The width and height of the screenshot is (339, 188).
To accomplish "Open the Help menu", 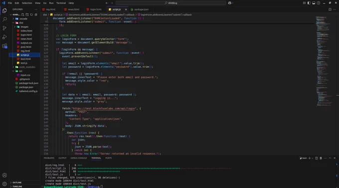I will pyautogui.click(x=71, y=3).
